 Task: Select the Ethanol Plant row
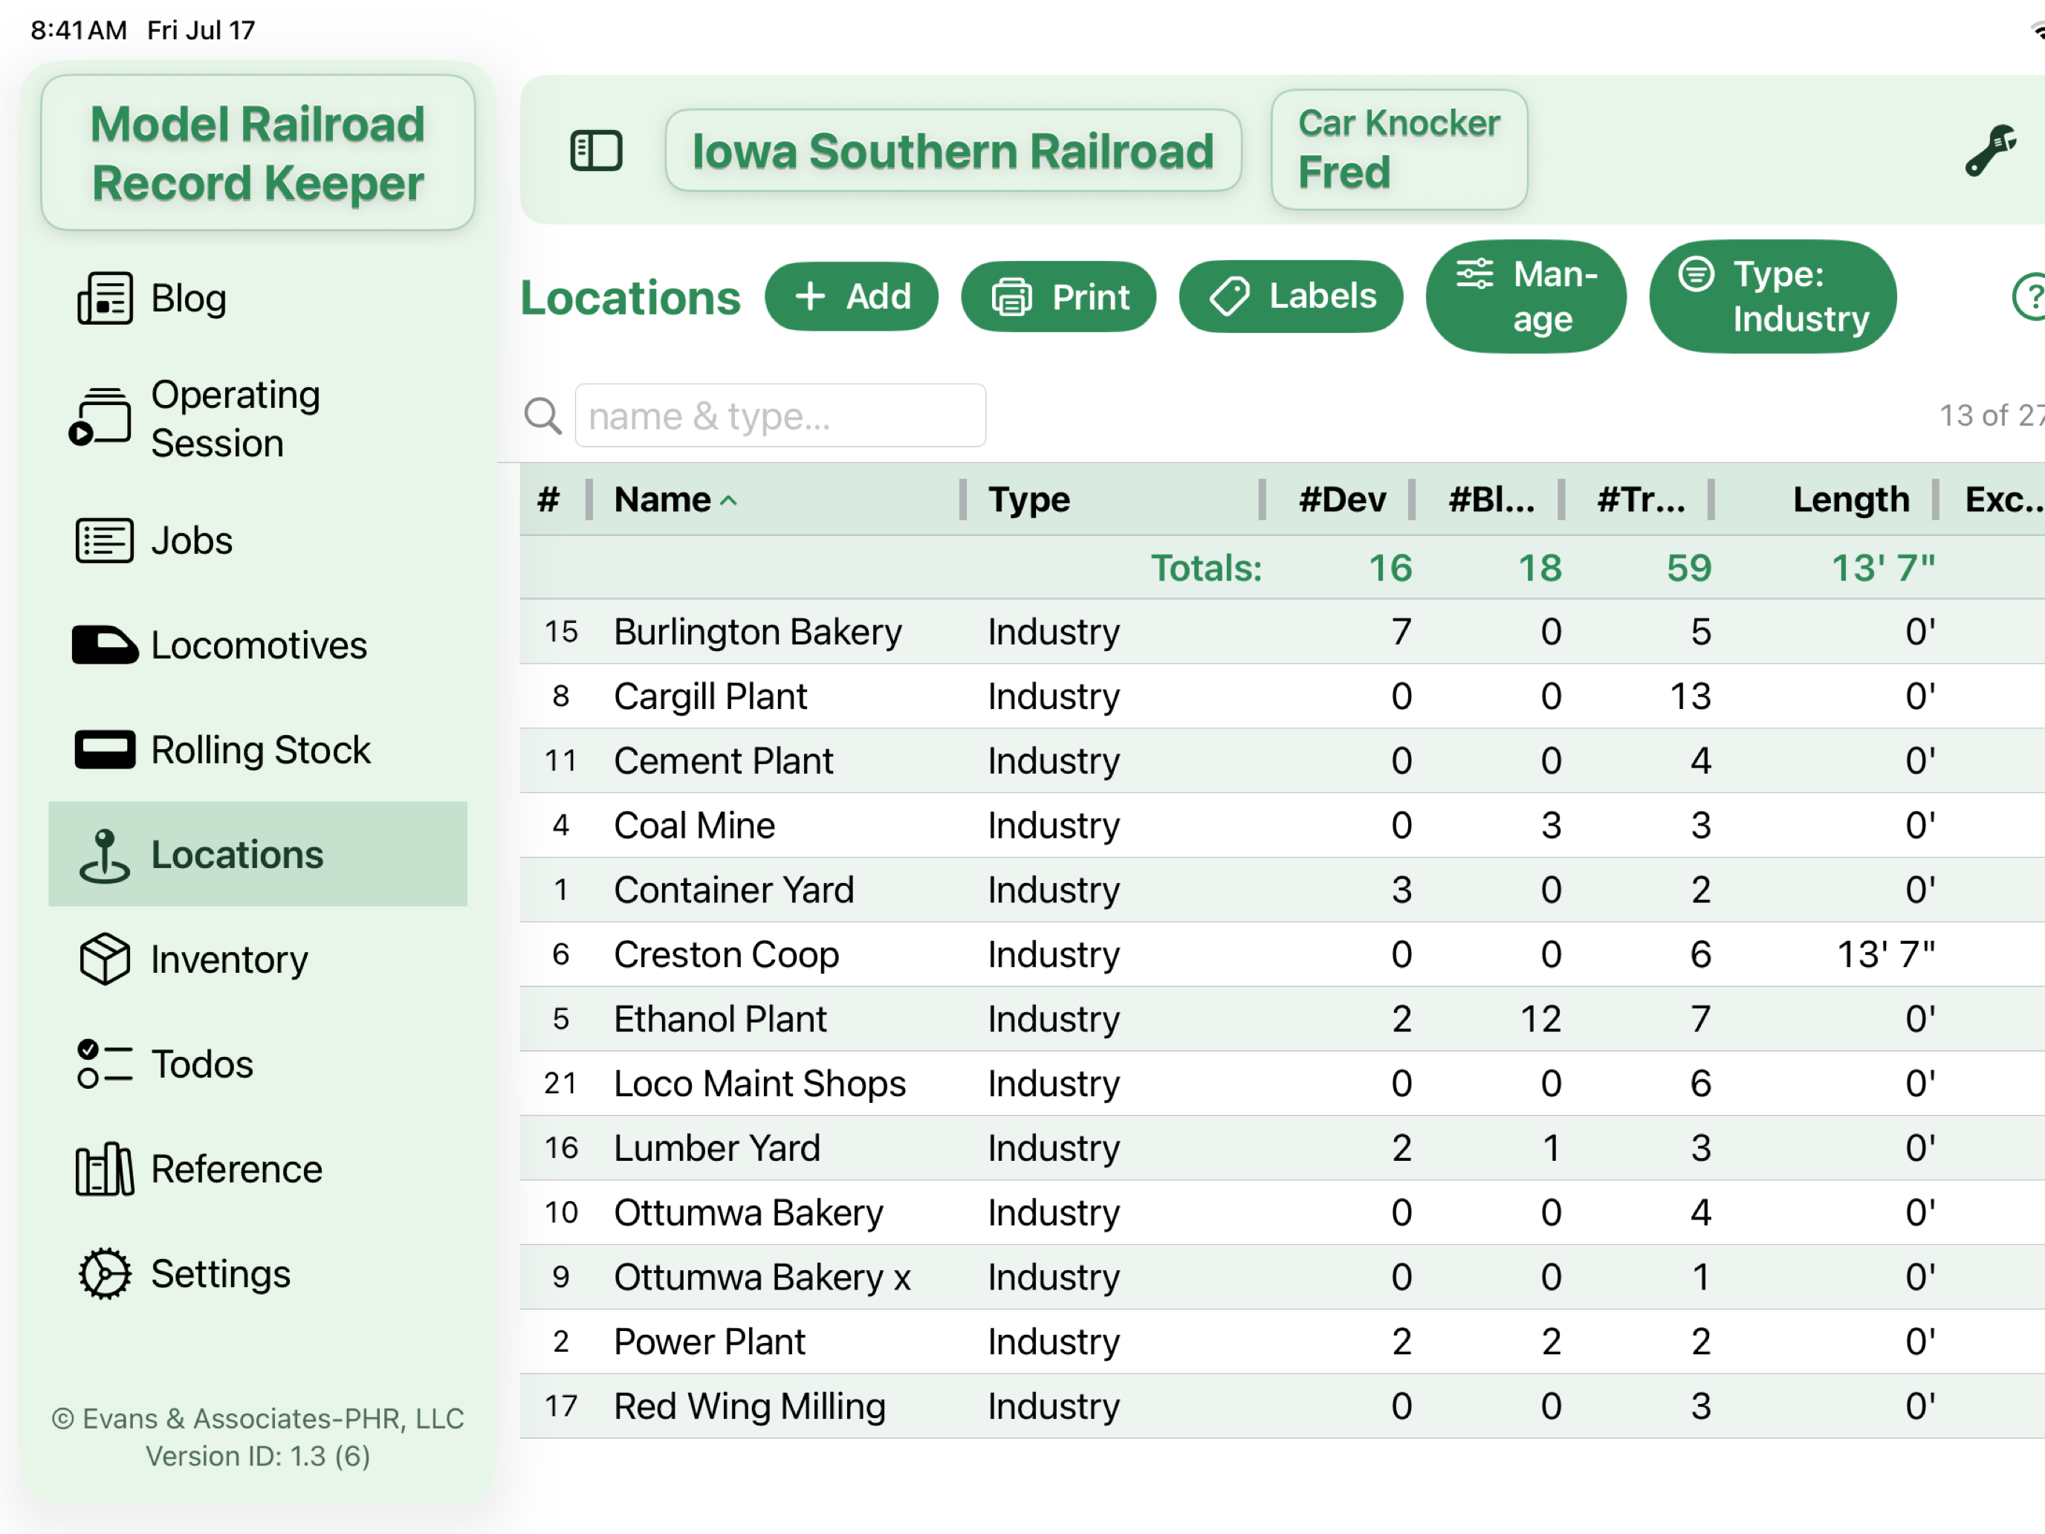[x=1283, y=1019]
